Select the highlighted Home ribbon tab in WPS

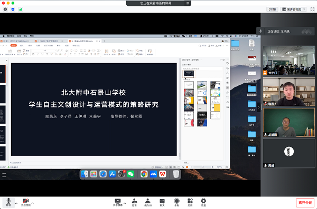point(14,46)
